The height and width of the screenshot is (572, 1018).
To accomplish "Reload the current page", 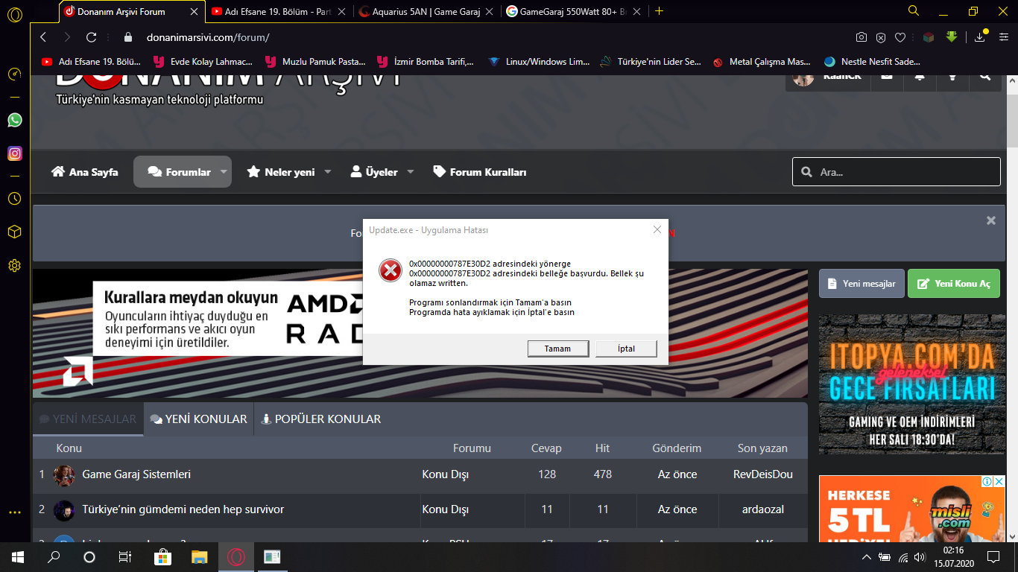I will [x=91, y=37].
